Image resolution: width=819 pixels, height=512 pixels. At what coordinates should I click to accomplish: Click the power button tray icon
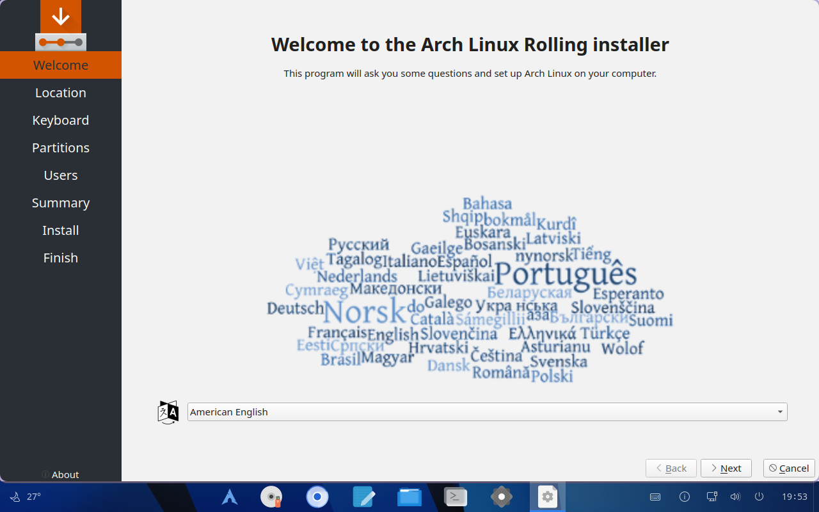pos(759,497)
